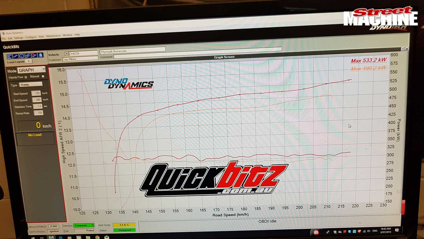
Task: Close the QuickBitz inner window
Action: point(407,49)
